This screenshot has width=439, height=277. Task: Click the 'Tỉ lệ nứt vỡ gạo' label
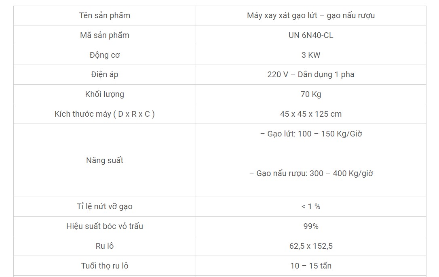tap(105, 206)
